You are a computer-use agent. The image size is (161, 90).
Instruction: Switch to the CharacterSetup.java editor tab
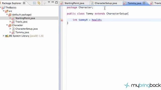(106, 3)
